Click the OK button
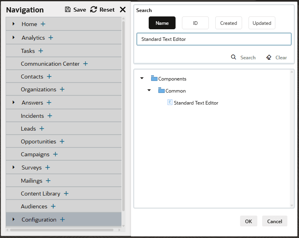The image size is (299, 238). 248,221
